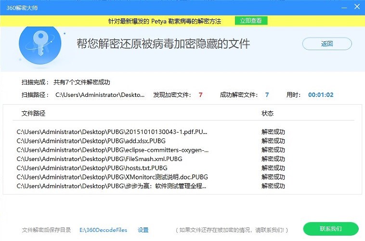This screenshot has height=241, width=365.
Task: Click 解密成功 status of hosts.txt.PUBG
Action: click(x=273, y=168)
